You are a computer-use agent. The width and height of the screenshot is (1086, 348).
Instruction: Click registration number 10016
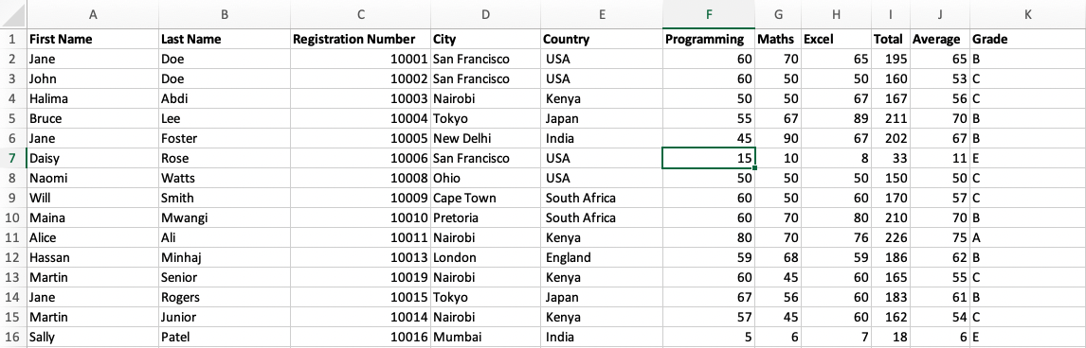[x=360, y=338]
